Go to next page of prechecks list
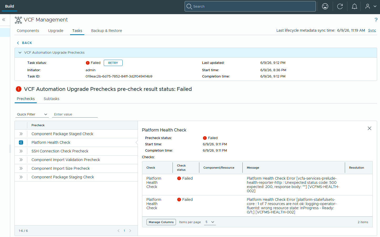The image size is (380, 237). [x=130, y=231]
